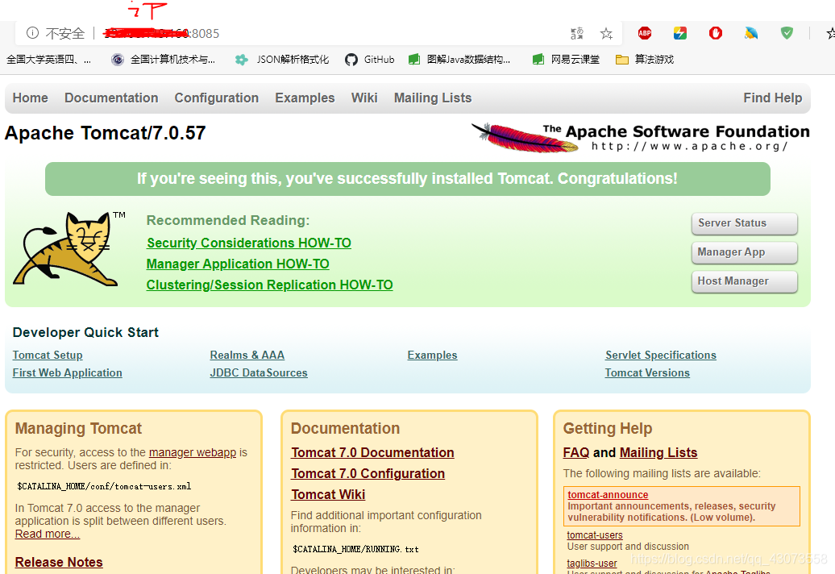835x574 pixels.
Task: Open the 算法游戏 bookmark folder
Action: pos(644,60)
